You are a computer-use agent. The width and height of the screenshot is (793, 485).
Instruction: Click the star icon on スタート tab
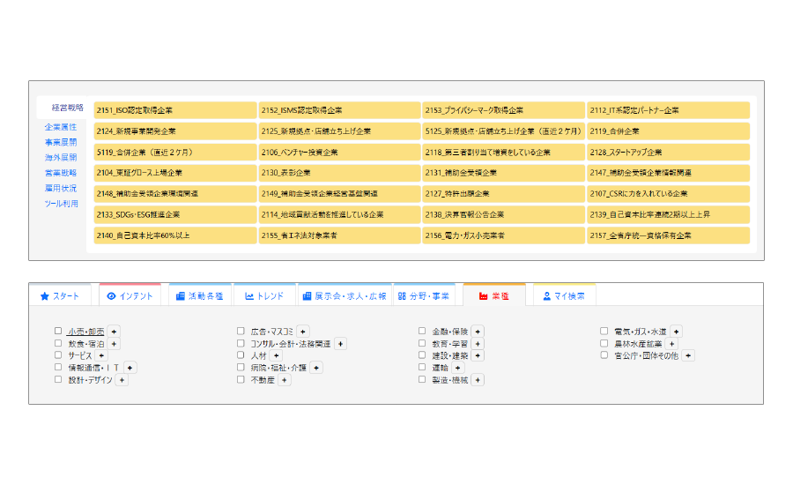(x=44, y=296)
